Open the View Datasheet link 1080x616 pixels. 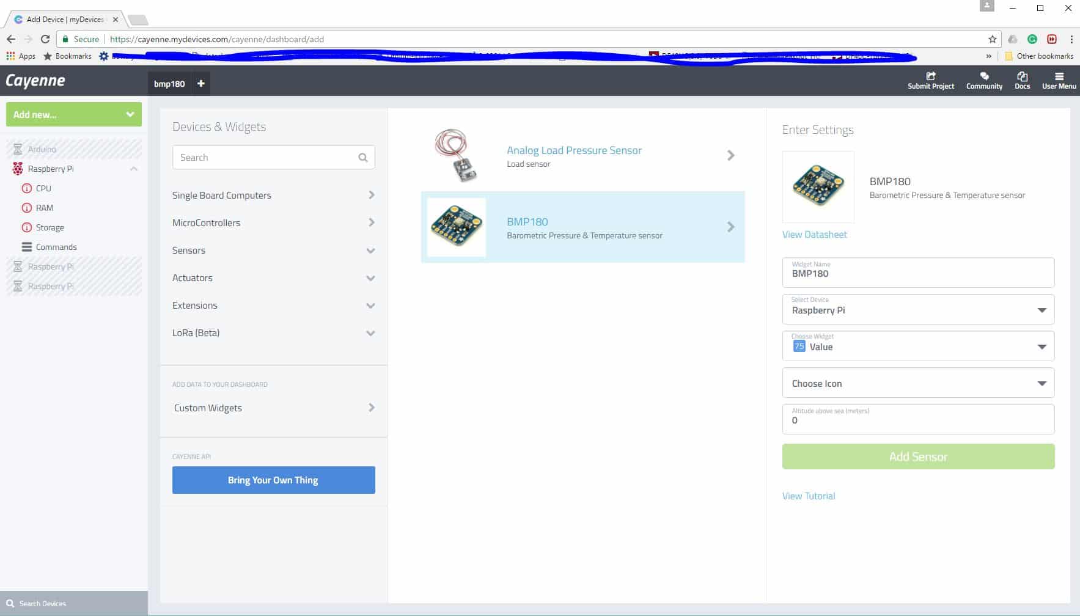814,235
